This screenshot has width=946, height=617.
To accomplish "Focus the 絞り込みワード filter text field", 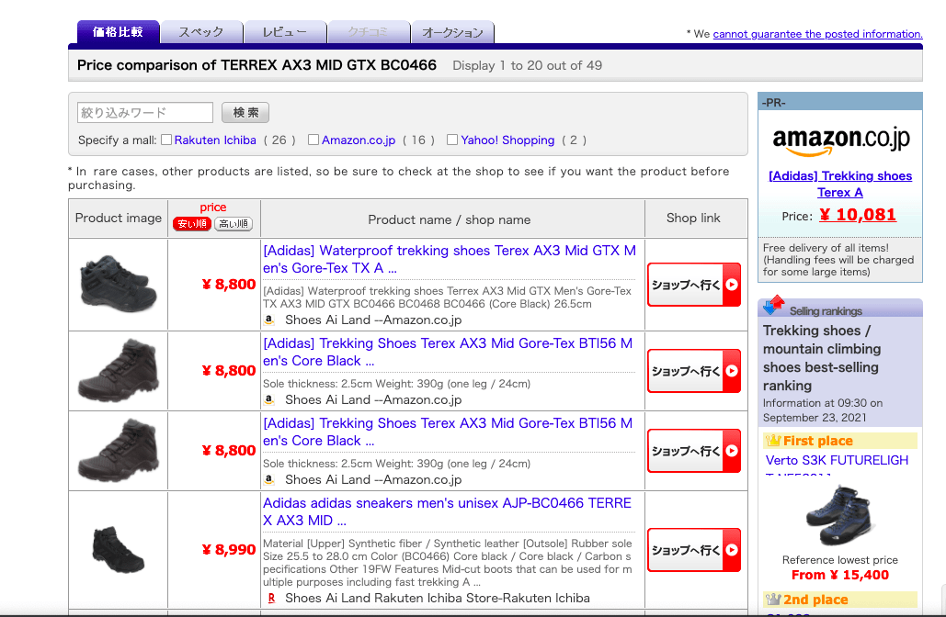I will coord(145,113).
